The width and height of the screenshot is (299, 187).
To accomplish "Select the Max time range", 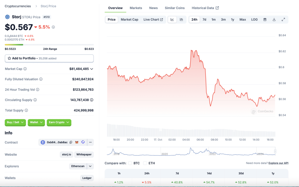I will [x=243, y=20].
